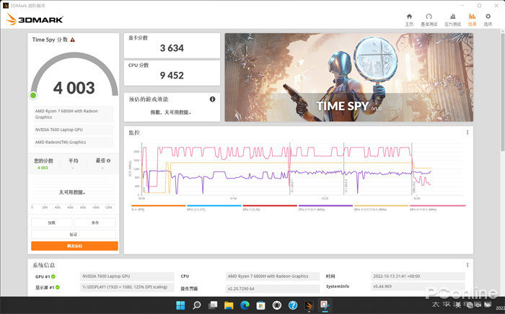Click the version field v2.20.7290 64
The image size is (505, 314).
273,289
